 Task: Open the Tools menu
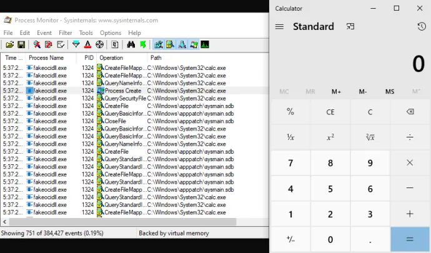[x=86, y=32]
